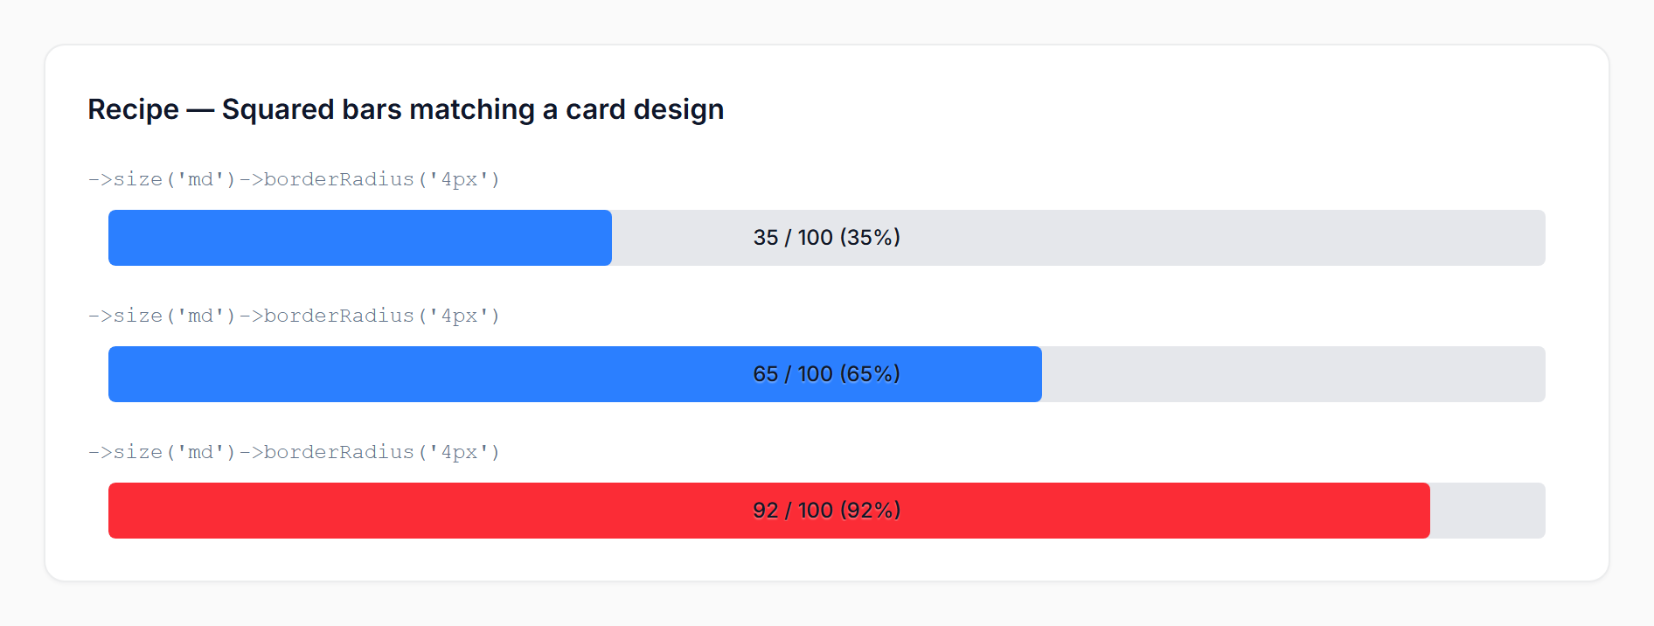Select the code snippet above the 65% bar

click(x=294, y=316)
